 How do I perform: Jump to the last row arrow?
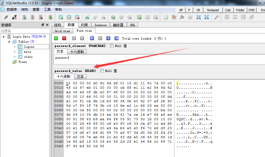pos(116,38)
